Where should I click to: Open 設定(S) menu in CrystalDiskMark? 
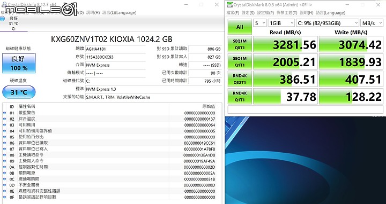(x=248, y=13)
